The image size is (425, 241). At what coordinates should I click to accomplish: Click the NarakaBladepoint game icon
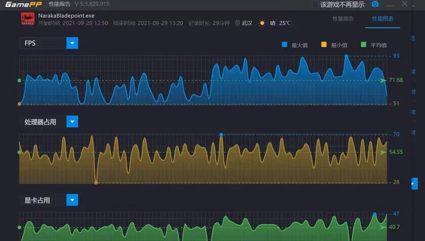point(27,19)
